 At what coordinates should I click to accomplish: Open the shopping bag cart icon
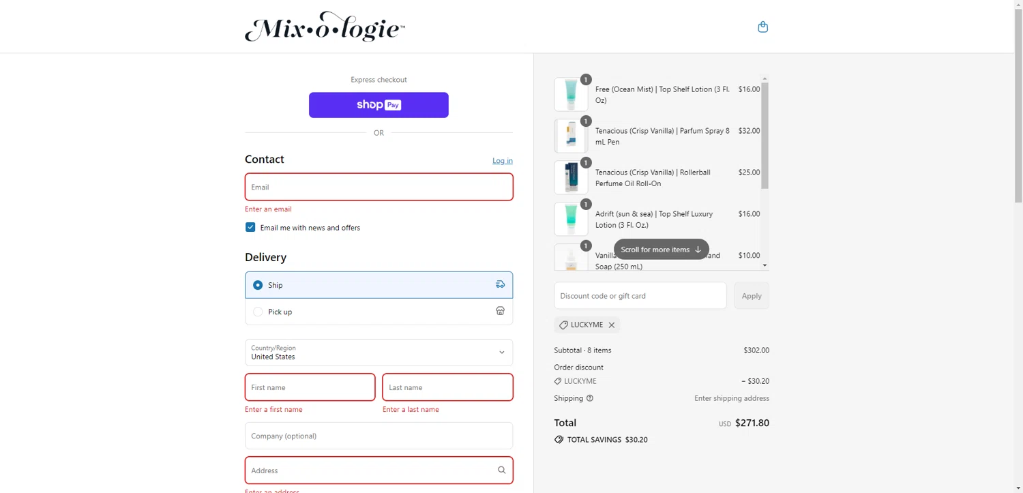762,27
